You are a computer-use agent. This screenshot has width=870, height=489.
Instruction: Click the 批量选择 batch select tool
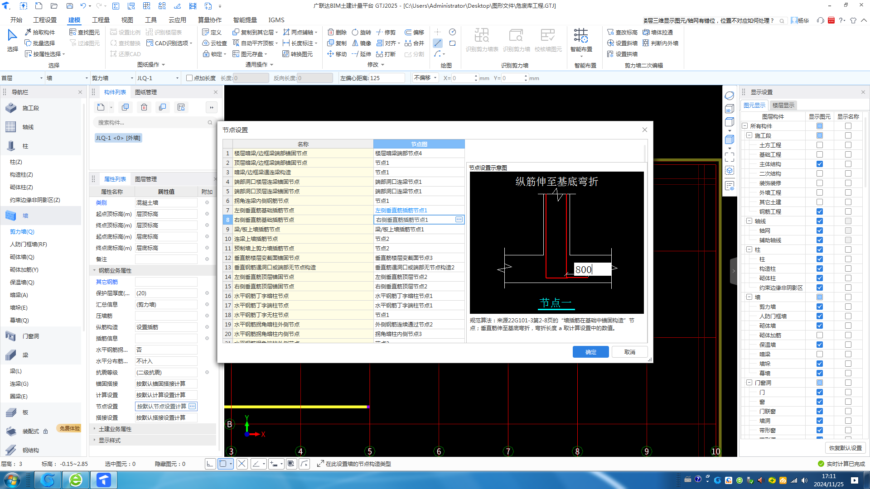40,43
